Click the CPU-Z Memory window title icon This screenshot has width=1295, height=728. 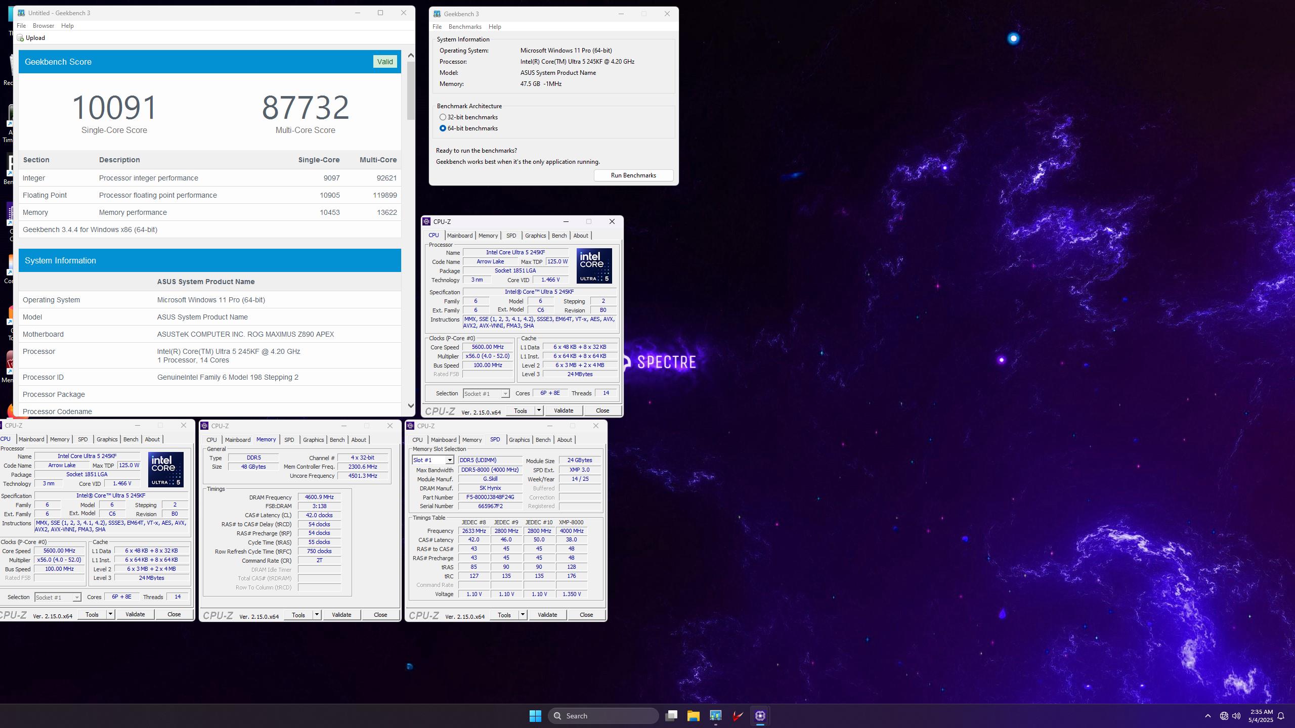coord(205,426)
